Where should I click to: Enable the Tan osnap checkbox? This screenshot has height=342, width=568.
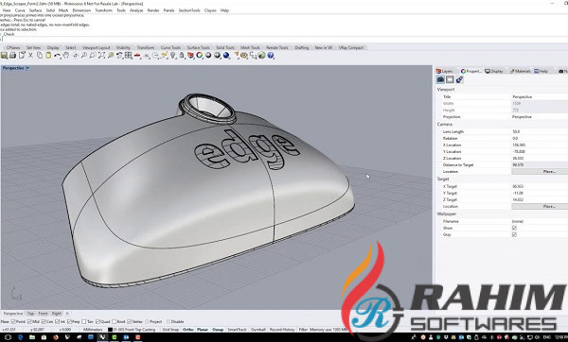click(84, 321)
